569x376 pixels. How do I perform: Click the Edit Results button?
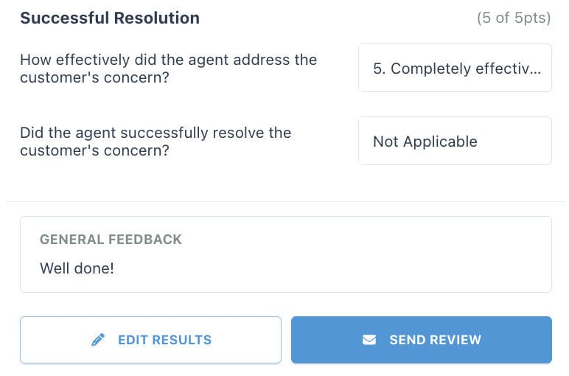tap(150, 340)
